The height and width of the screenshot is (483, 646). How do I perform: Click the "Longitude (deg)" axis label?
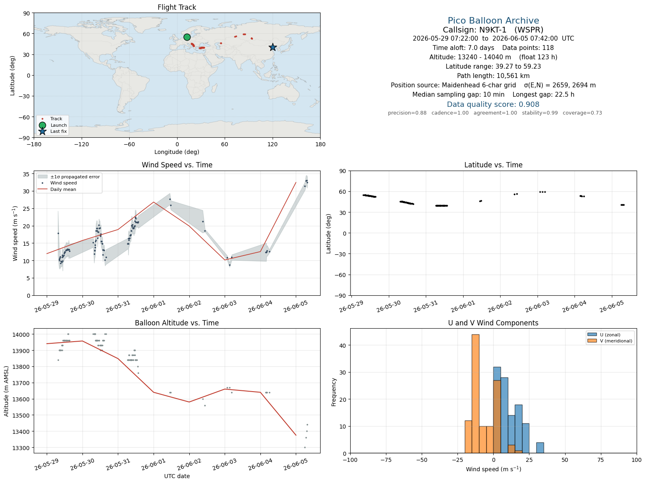click(177, 152)
